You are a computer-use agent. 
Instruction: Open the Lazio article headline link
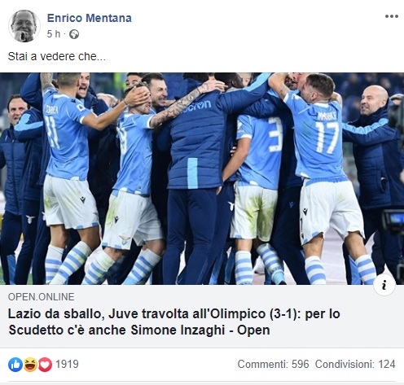click(x=174, y=322)
